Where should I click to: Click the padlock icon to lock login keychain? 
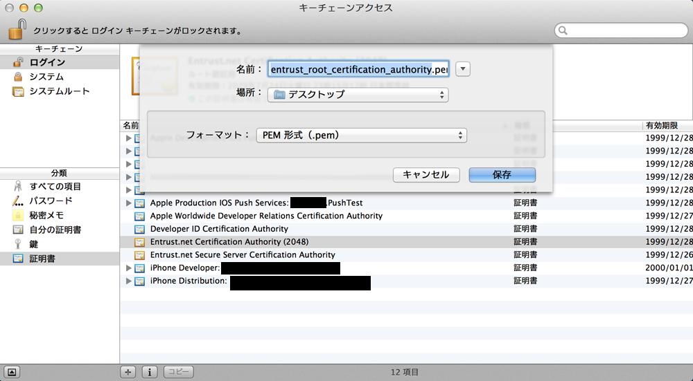click(x=17, y=30)
